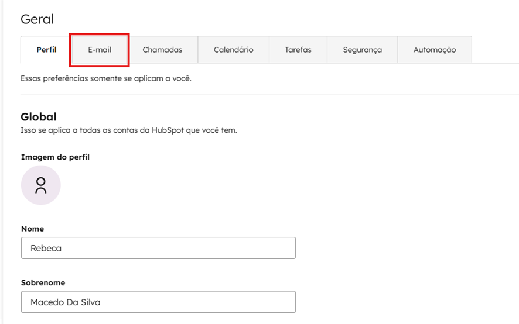Go to the Tarefas tab
519x324 pixels.
pos(298,50)
